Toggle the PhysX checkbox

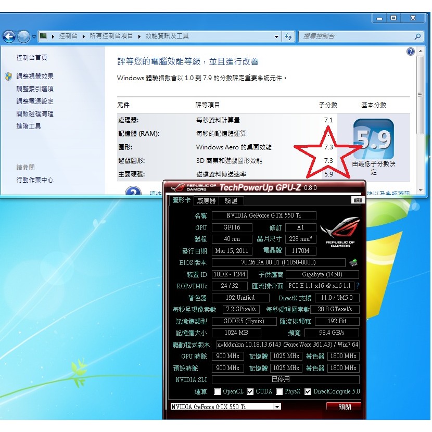[x=279, y=391]
